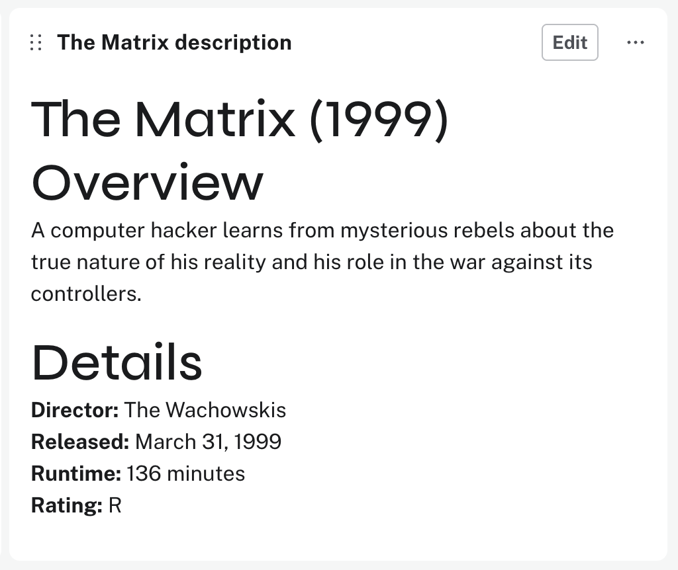Select the date 'March 31, 1999'
Image resolution: width=678 pixels, height=570 pixels.
(x=208, y=442)
